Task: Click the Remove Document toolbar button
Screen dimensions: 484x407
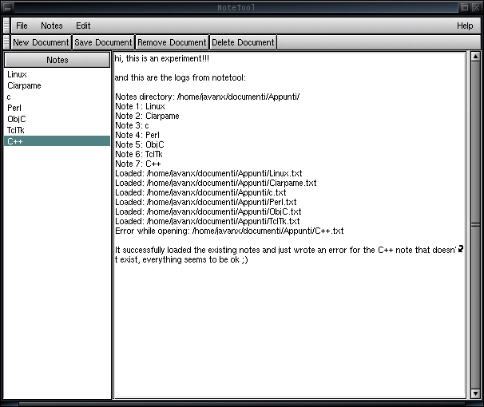Action: point(172,42)
